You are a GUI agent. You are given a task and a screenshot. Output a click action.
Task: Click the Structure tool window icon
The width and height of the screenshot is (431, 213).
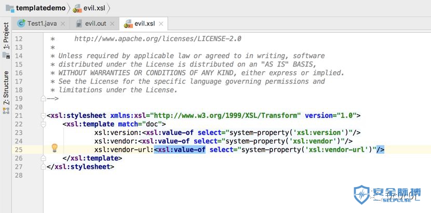click(6, 111)
